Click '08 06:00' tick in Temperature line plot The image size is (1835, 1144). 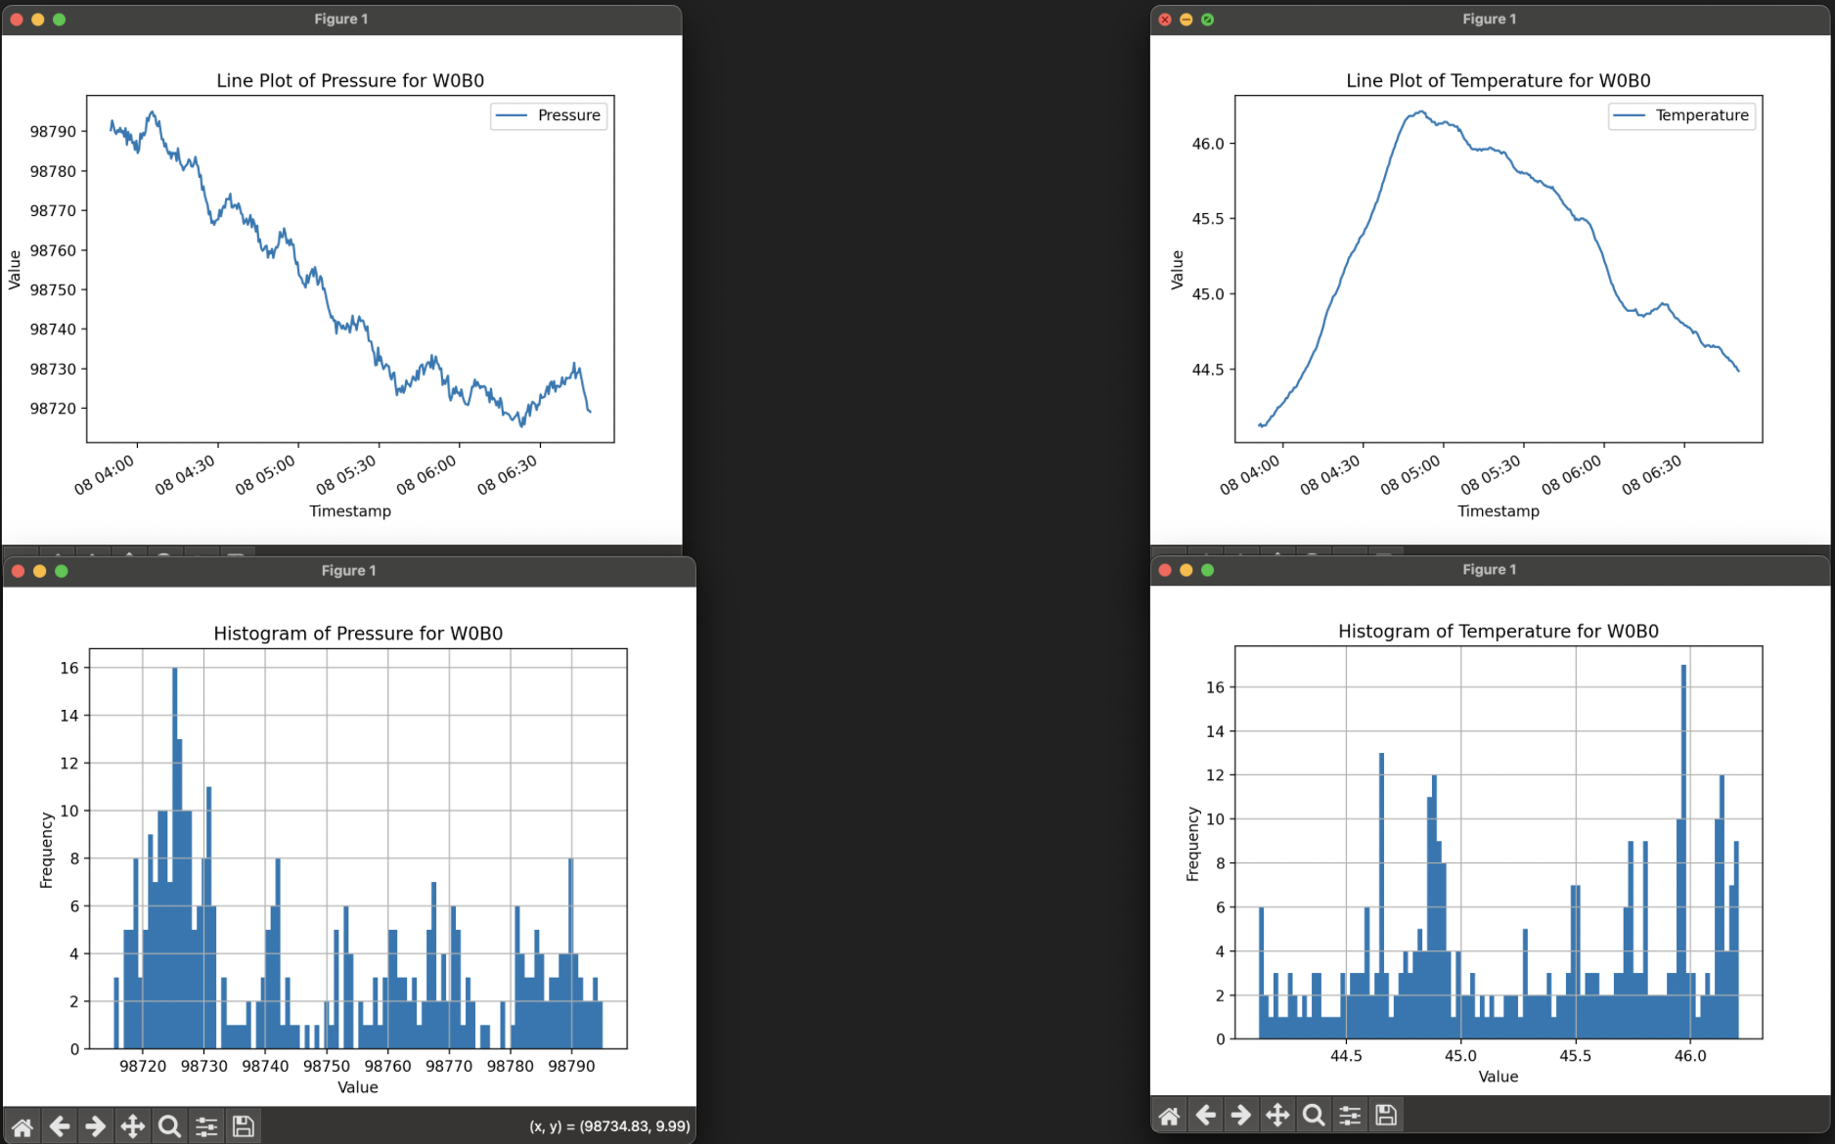[x=1572, y=474]
